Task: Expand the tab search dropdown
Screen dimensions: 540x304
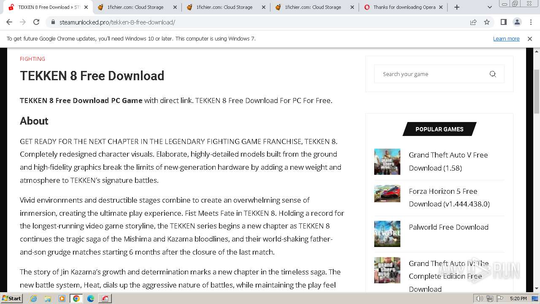Action: [x=489, y=7]
